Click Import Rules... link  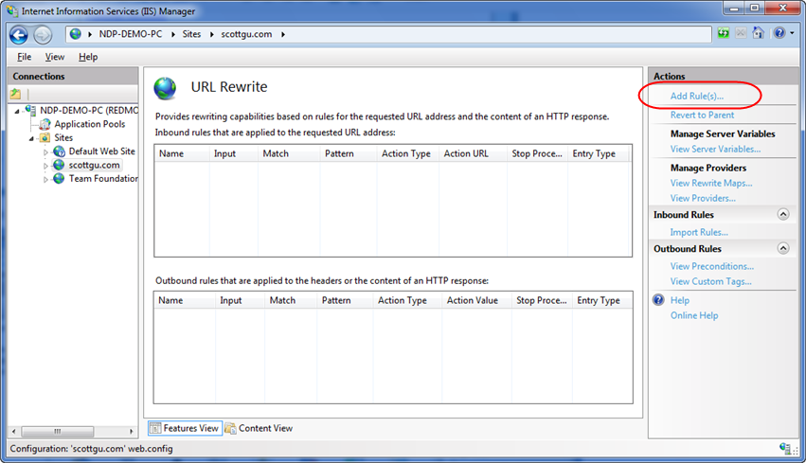pyautogui.click(x=699, y=232)
